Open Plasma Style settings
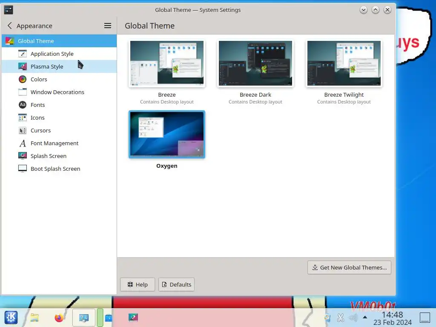The height and width of the screenshot is (327, 436). click(x=59, y=66)
